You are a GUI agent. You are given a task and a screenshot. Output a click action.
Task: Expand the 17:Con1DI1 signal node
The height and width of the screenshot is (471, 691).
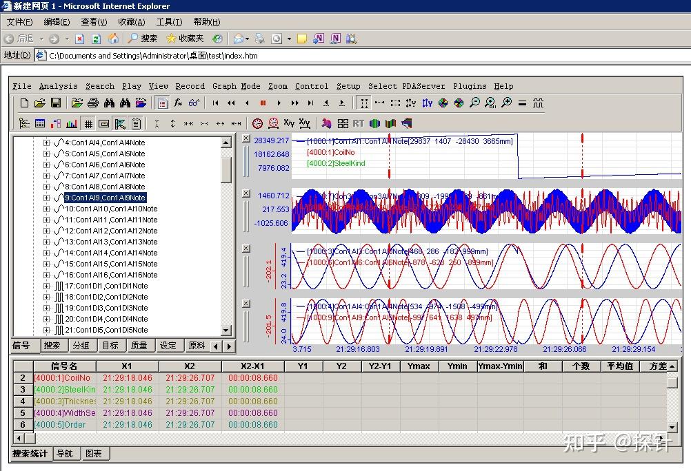click(x=47, y=286)
